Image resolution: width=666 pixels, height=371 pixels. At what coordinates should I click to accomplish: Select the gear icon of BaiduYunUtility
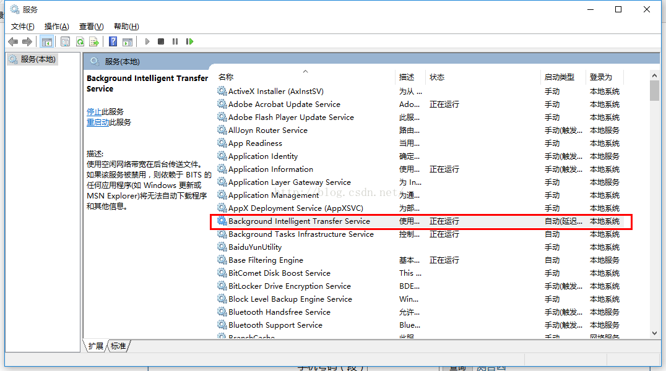[x=222, y=247]
